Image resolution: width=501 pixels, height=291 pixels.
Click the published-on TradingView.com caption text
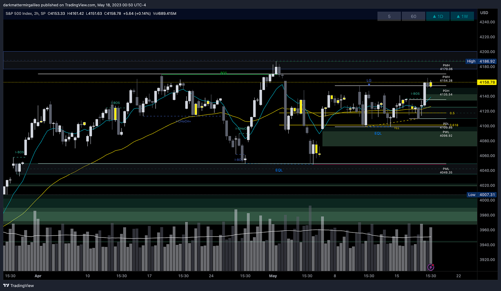tap(74, 5)
